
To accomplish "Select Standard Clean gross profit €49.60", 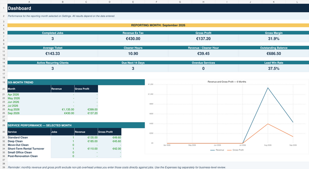I will point(109,138).
